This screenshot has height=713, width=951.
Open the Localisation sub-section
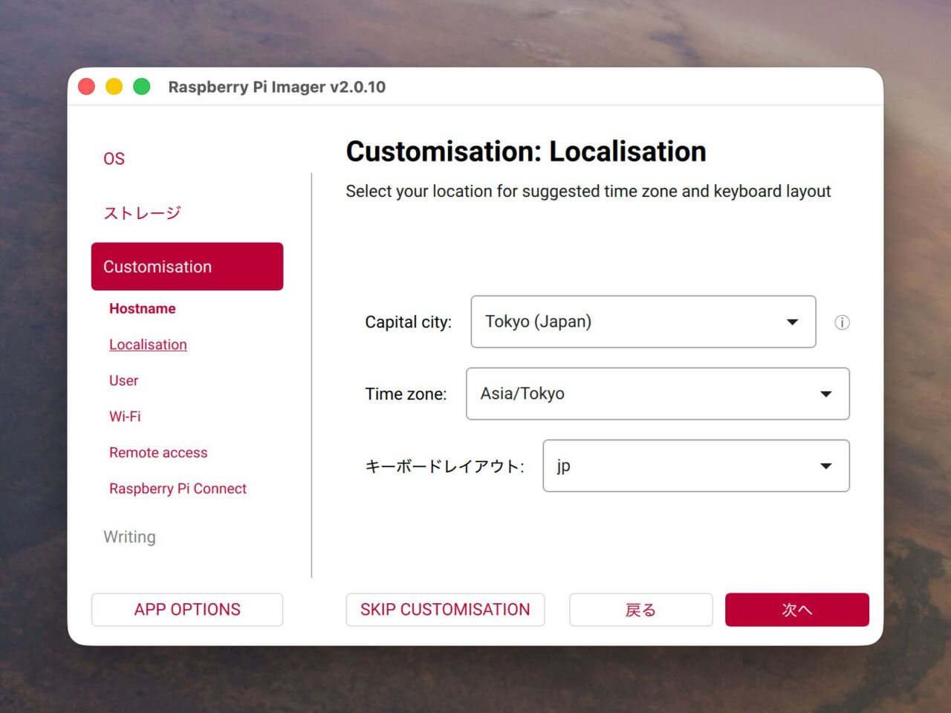coord(148,345)
